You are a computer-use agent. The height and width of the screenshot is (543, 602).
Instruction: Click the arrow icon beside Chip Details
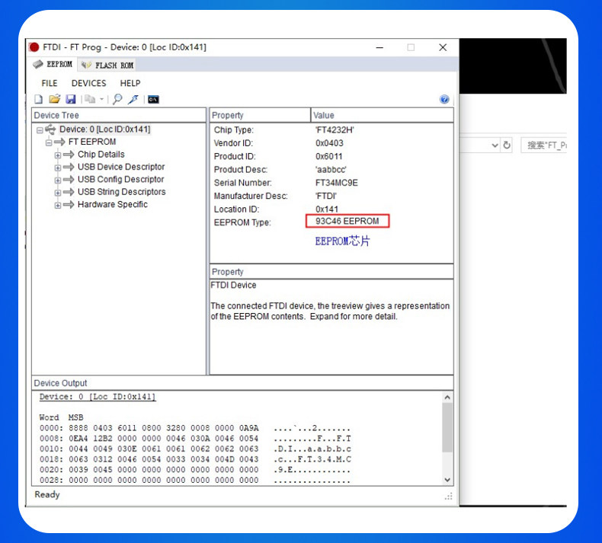tap(69, 155)
